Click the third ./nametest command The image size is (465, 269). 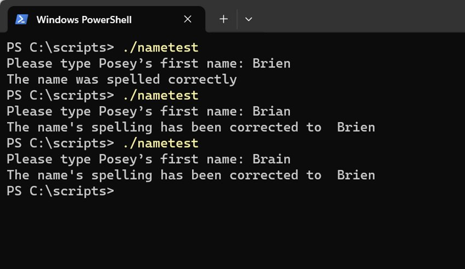coord(160,144)
